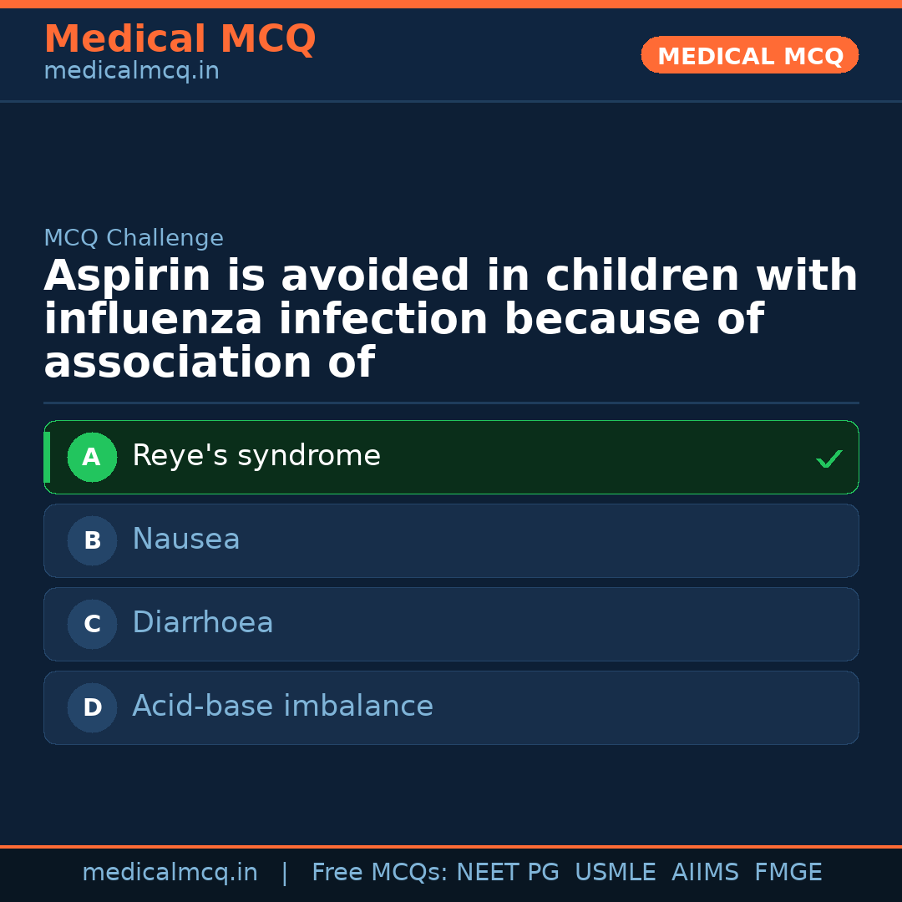Image resolution: width=902 pixels, height=902 pixels.
Task: Select the Nausea answer
Action: coord(186,540)
